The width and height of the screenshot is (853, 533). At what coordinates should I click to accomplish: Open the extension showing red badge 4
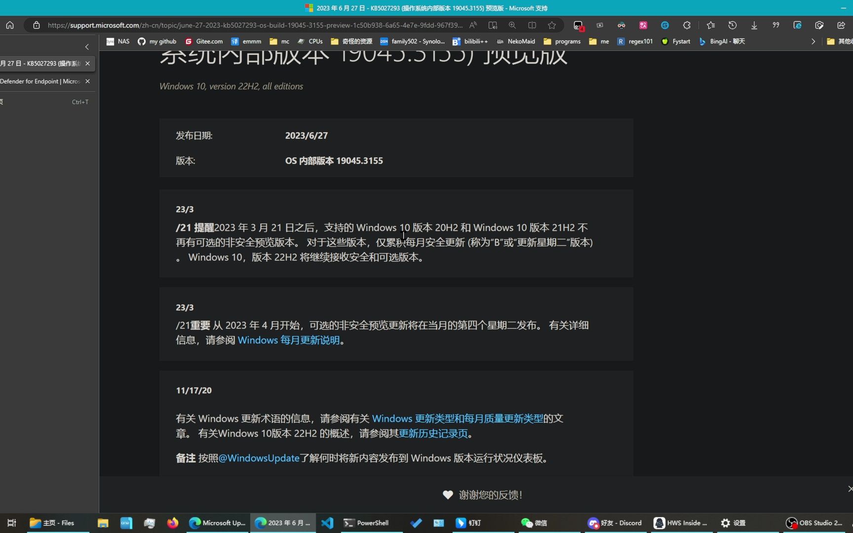579,25
